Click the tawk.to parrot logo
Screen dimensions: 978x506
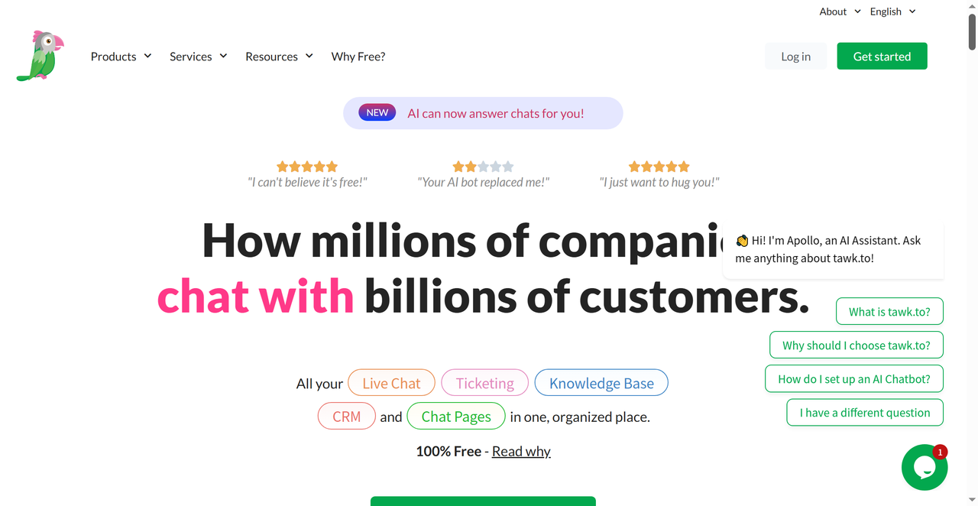pyautogui.click(x=40, y=56)
